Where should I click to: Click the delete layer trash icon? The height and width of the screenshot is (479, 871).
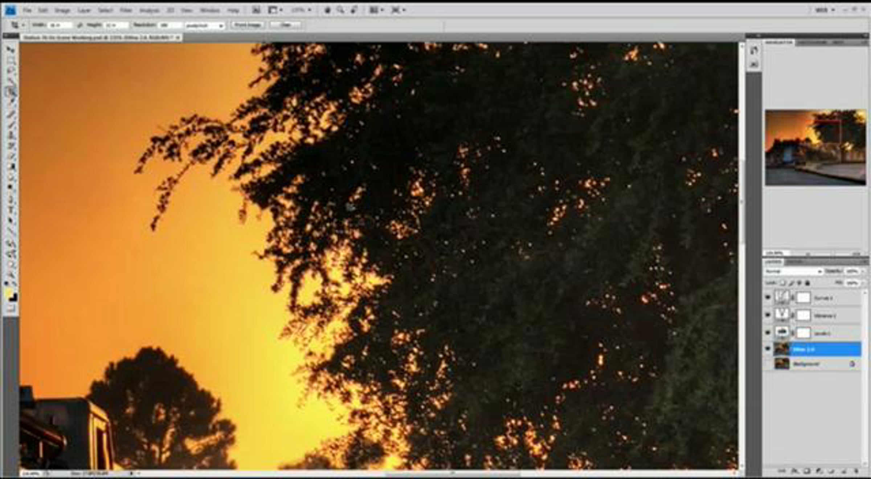[x=856, y=471]
